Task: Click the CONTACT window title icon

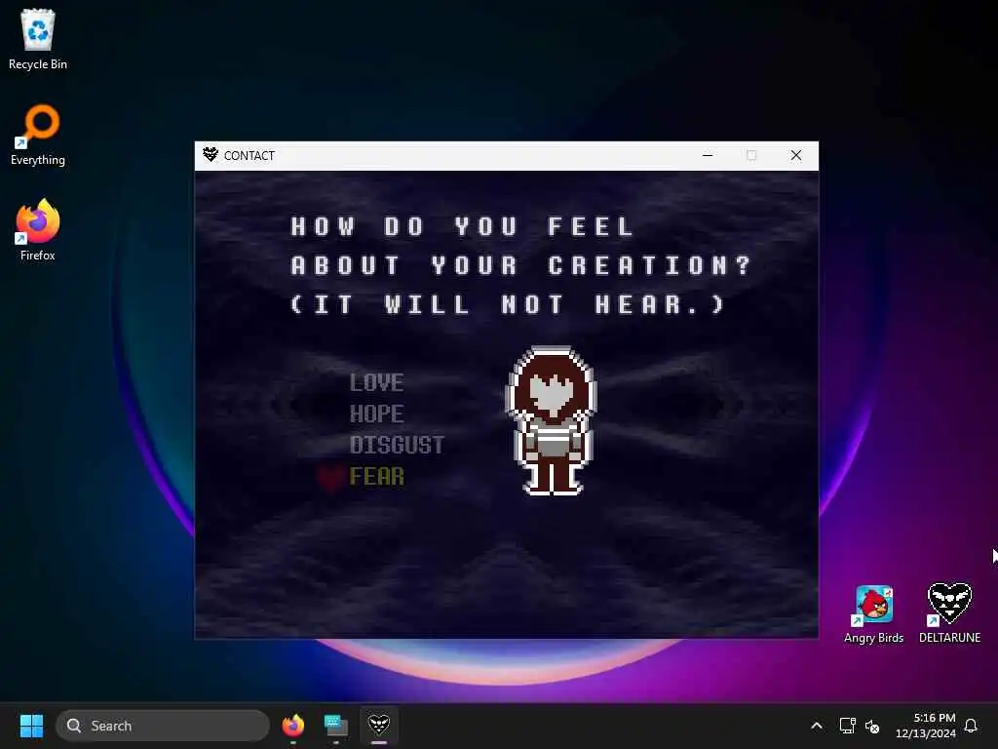Action: 211,155
